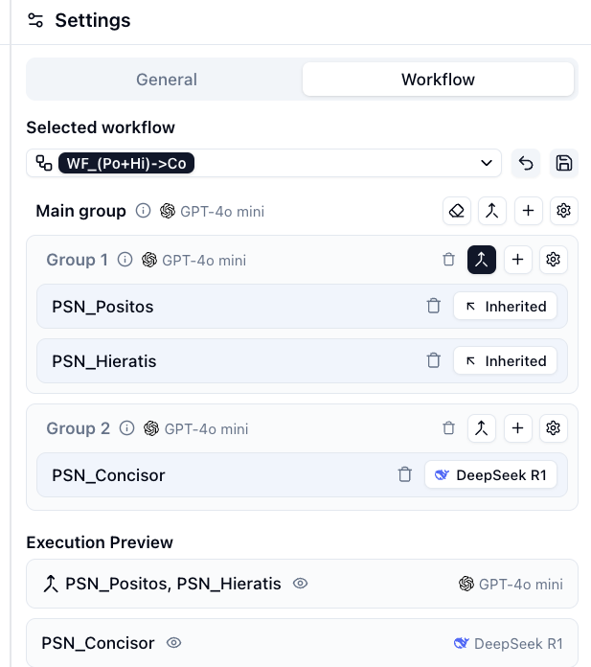Image resolution: width=591 pixels, height=667 pixels.
Task: Switch to the General tab
Action: (x=166, y=80)
